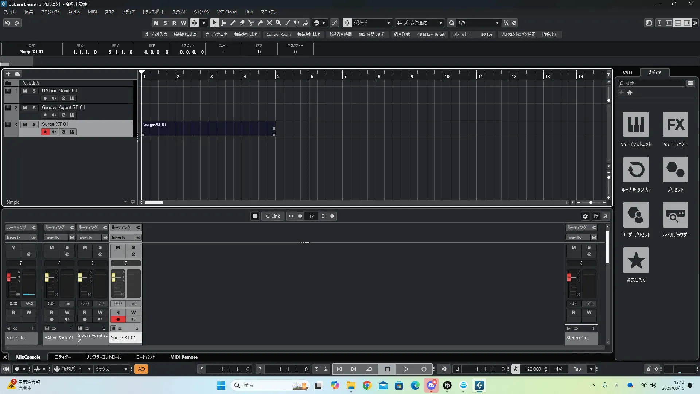Click the Stereo Out channel fader
700x394 pixels.
click(x=569, y=278)
